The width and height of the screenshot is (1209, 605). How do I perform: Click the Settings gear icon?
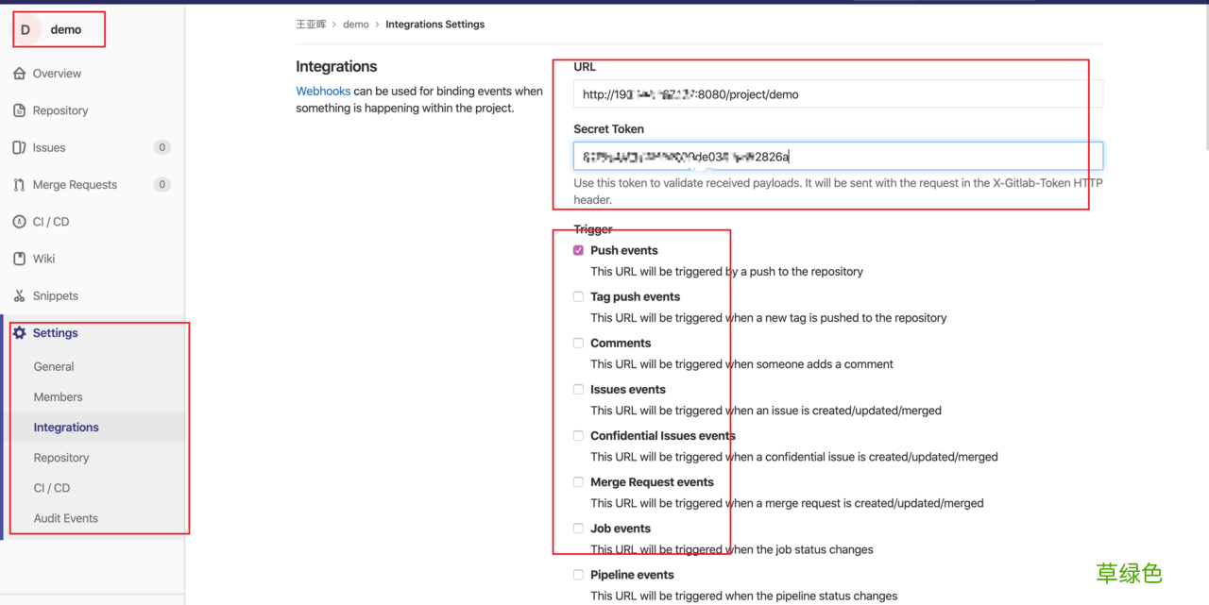tap(19, 333)
